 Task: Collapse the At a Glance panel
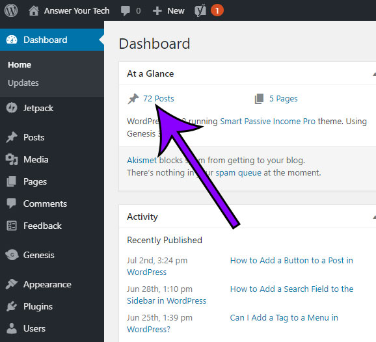coord(374,74)
